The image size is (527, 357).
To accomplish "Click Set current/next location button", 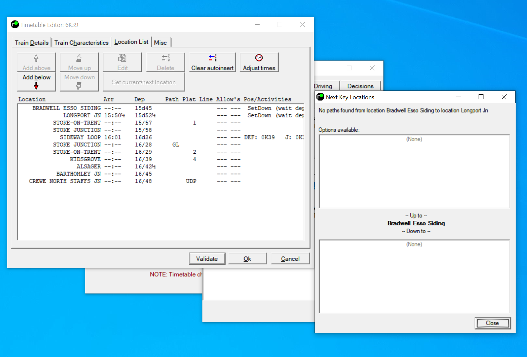I will point(144,82).
